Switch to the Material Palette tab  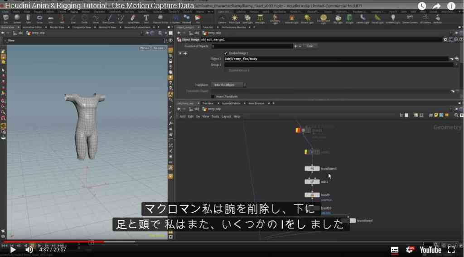[231, 103]
